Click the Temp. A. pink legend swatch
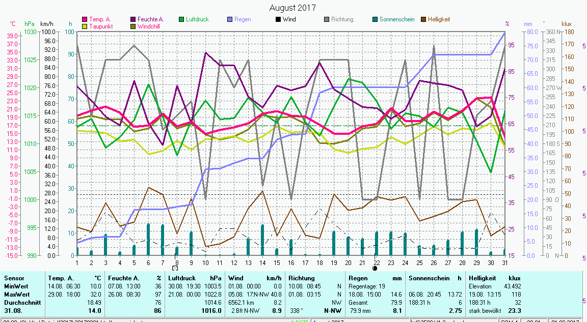The height and width of the screenshot is (322, 587). click(85, 20)
